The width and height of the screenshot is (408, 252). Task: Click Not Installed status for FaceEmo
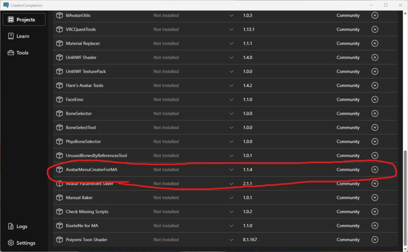click(x=166, y=99)
